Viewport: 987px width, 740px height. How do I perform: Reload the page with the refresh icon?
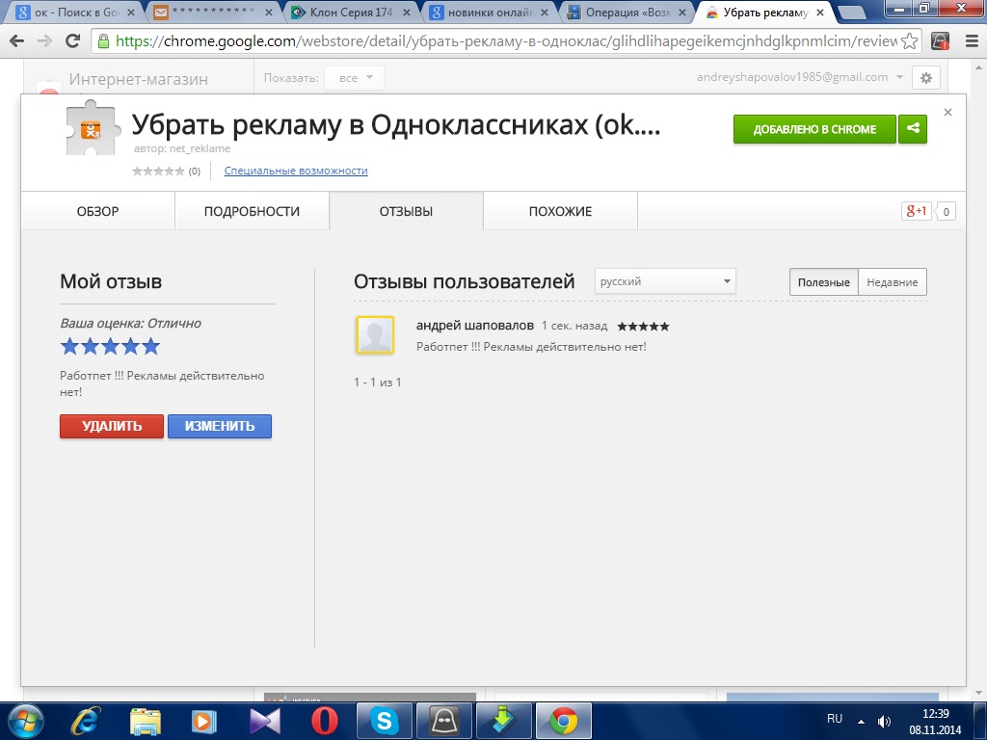(73, 40)
